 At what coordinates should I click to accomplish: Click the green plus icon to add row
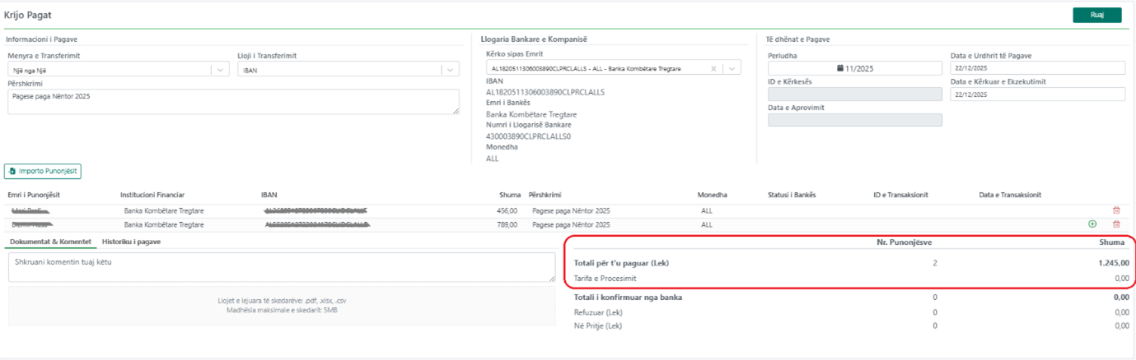pyautogui.click(x=1092, y=224)
